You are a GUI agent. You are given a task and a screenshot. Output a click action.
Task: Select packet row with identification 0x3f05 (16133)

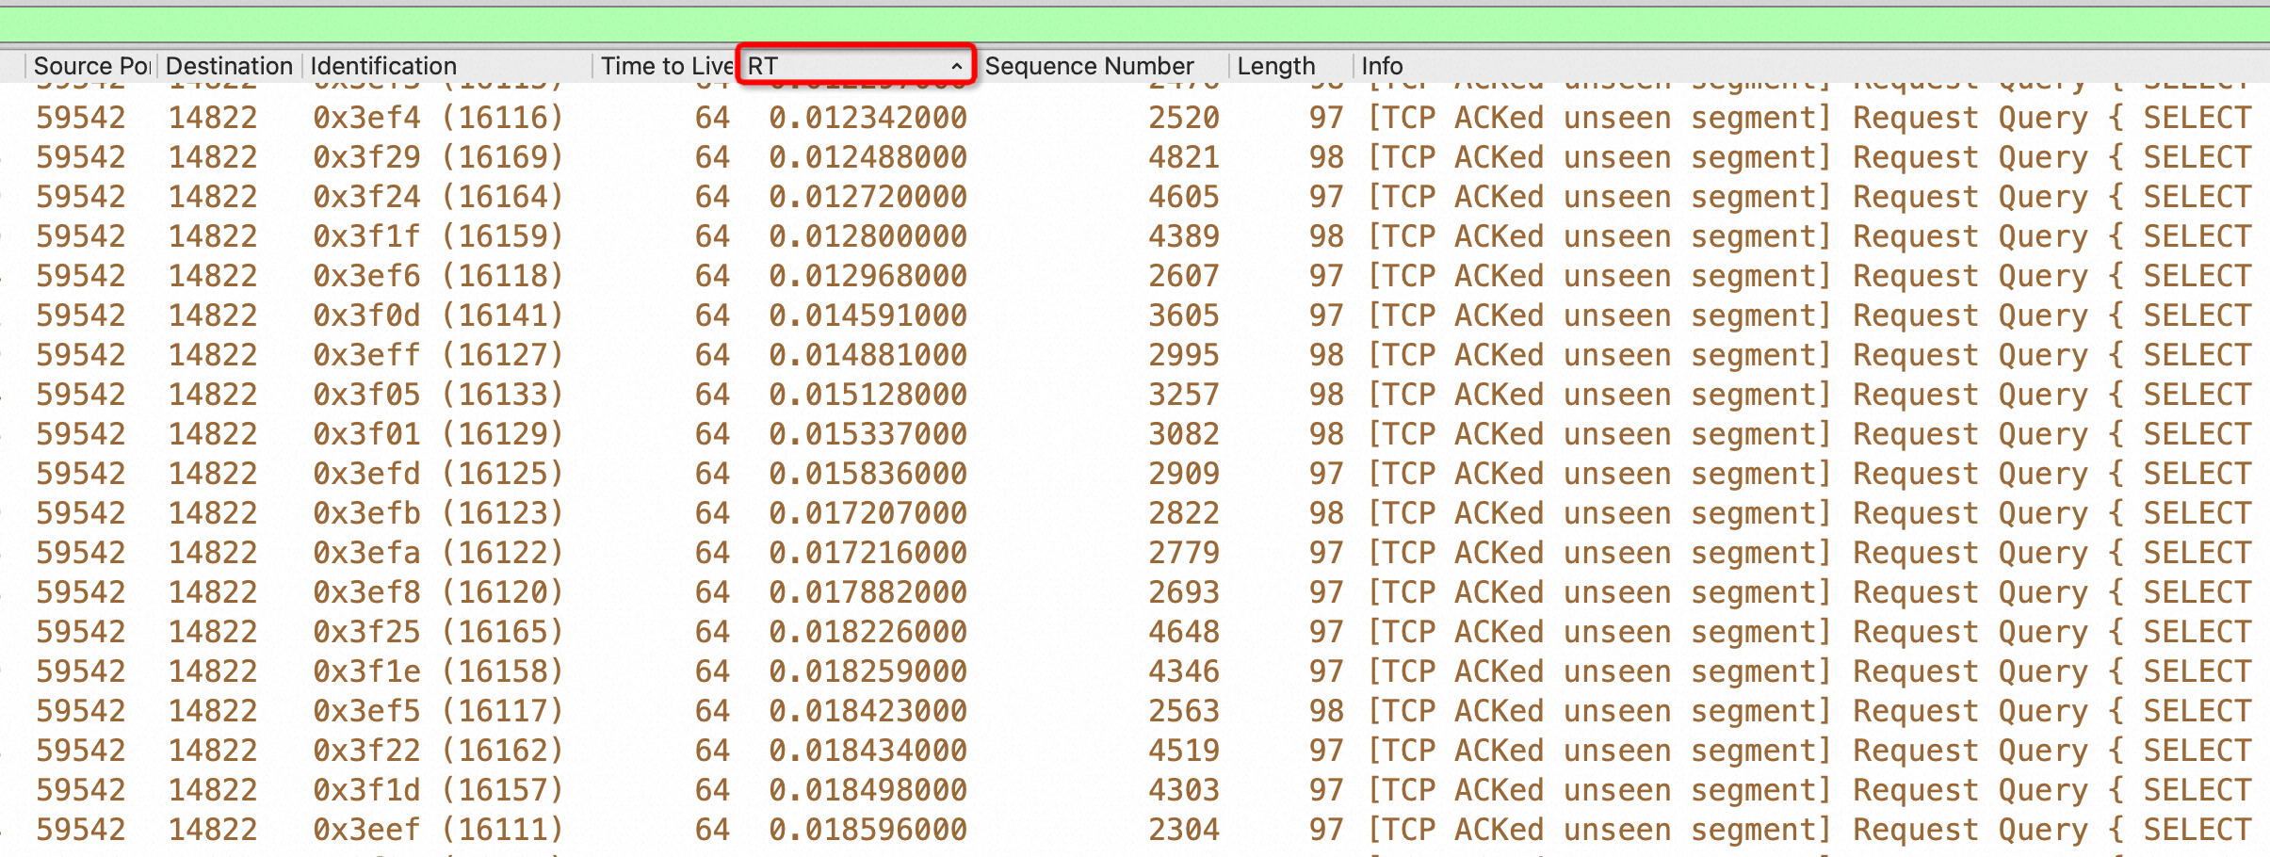tap(1135, 395)
